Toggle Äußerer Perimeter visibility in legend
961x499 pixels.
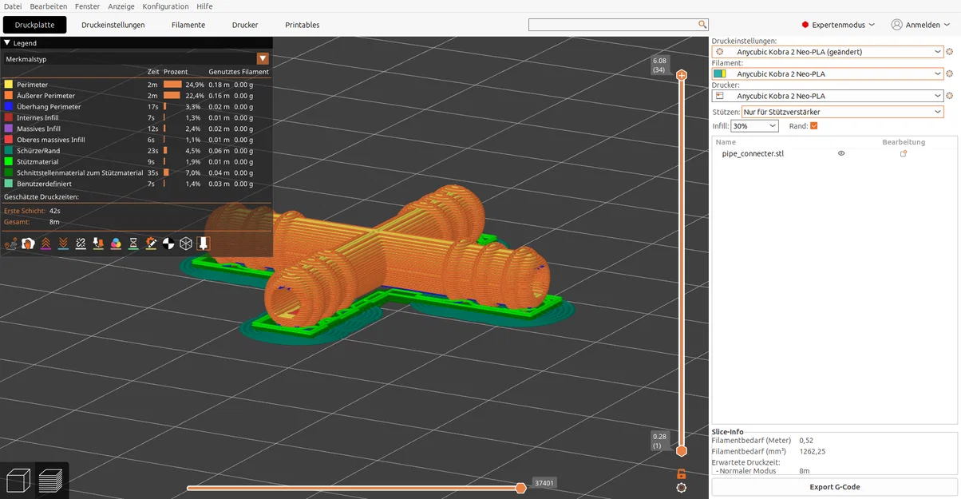[x=136, y=95]
